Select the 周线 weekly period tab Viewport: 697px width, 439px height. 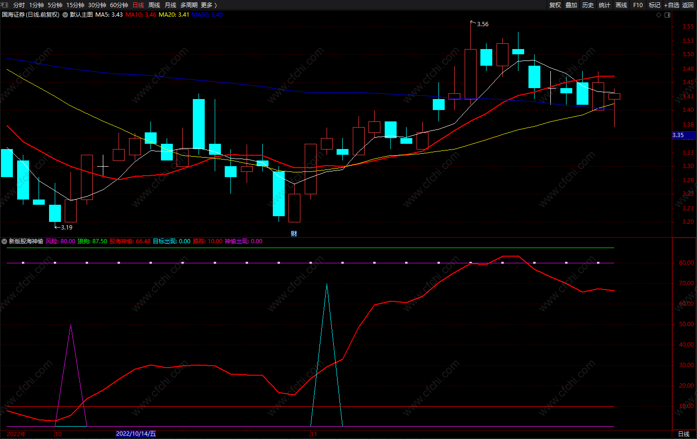click(x=154, y=5)
